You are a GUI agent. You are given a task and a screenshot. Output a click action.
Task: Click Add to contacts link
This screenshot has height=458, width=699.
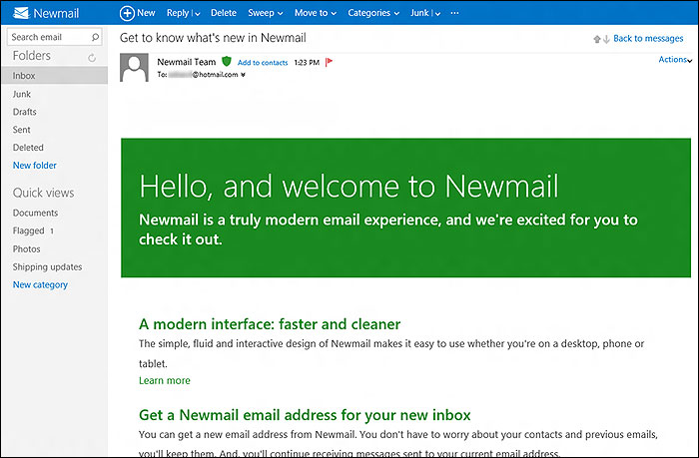263,63
